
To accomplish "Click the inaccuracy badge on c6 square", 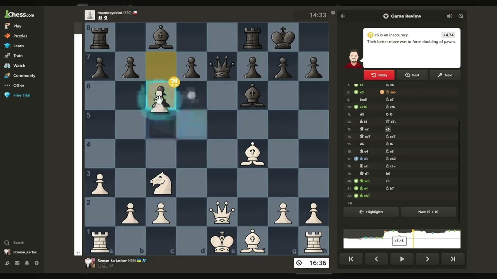I will [x=174, y=82].
